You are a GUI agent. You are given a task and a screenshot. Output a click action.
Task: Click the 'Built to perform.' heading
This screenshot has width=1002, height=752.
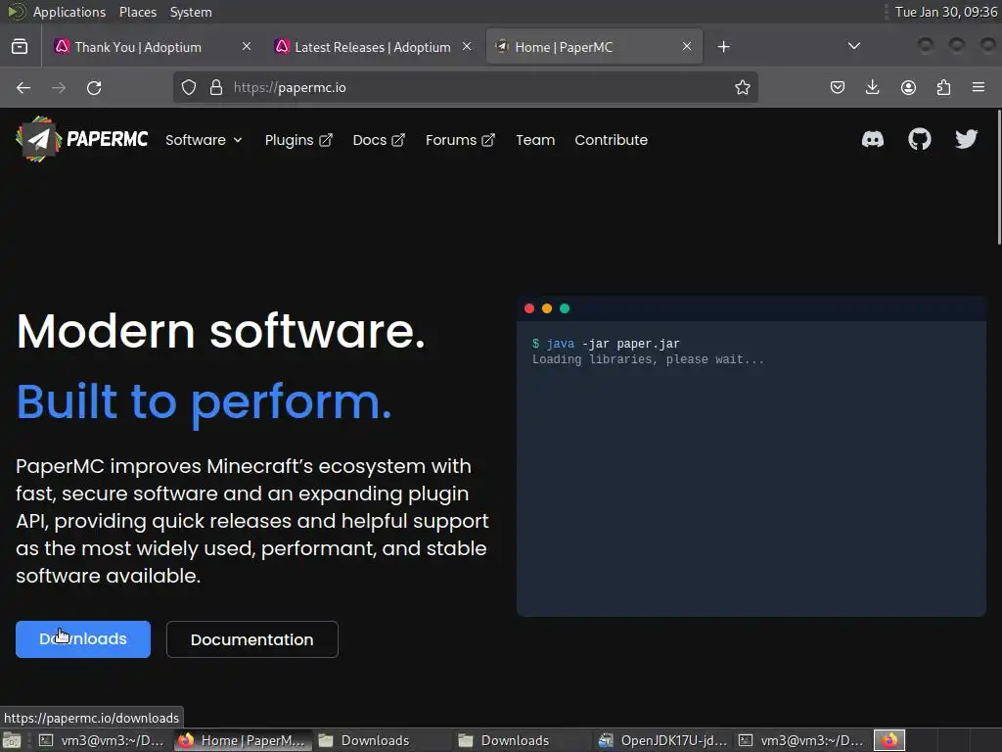[x=204, y=402]
